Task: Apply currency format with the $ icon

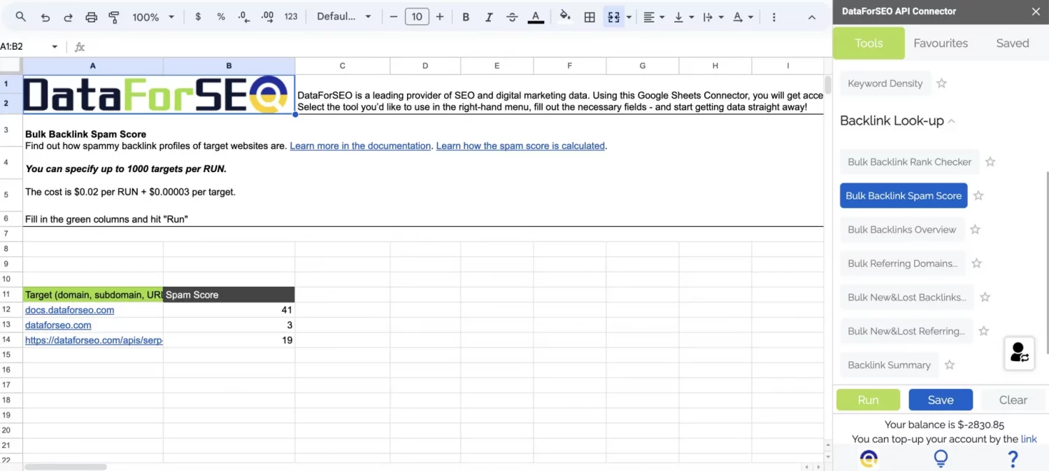Action: point(198,17)
